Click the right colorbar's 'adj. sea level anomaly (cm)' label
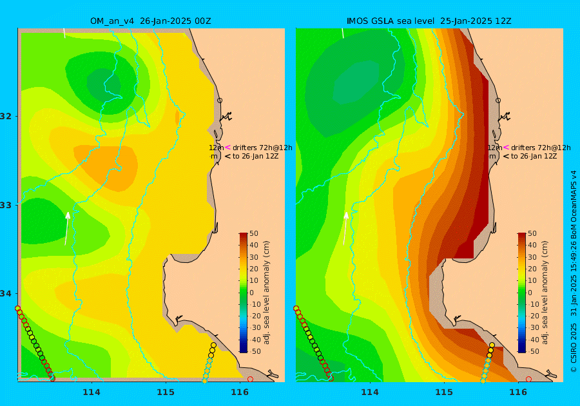580x406 pixels. pos(545,293)
